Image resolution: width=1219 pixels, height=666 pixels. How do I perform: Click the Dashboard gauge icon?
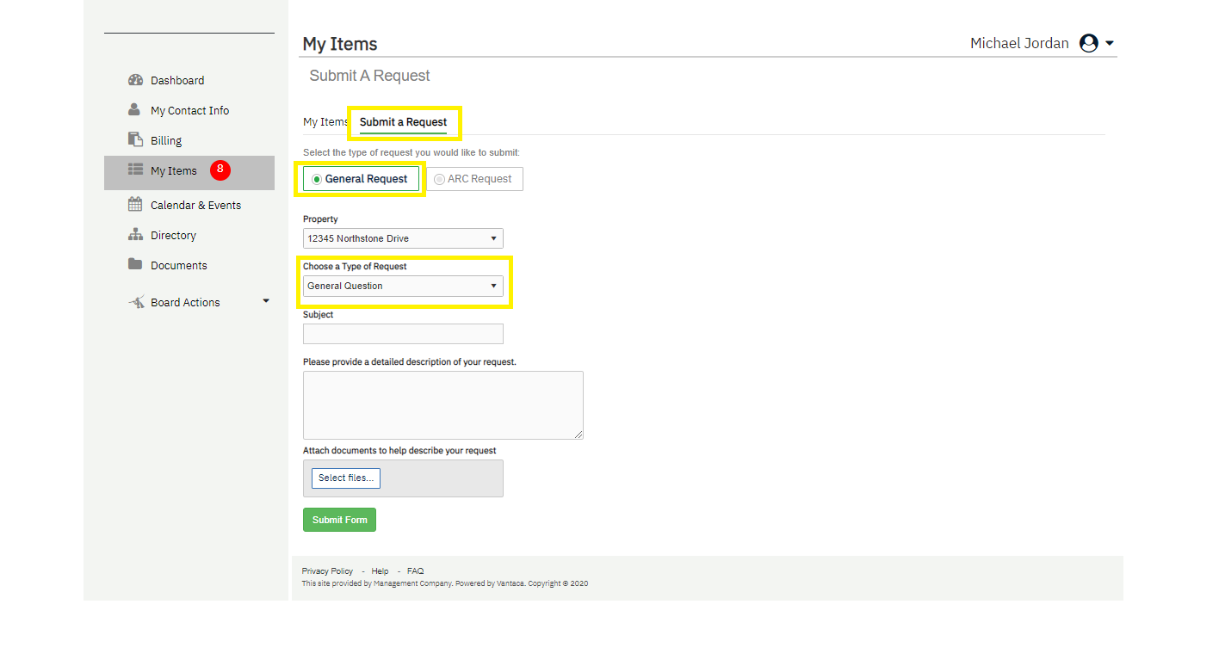point(135,80)
